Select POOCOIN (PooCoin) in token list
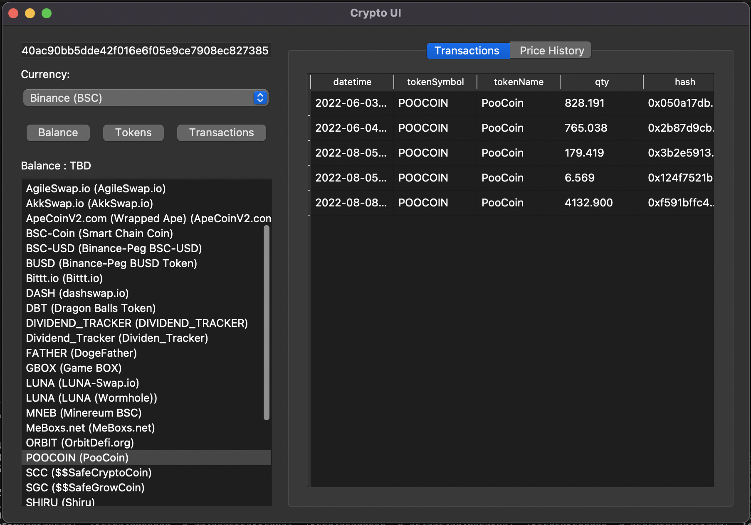 click(x=146, y=458)
